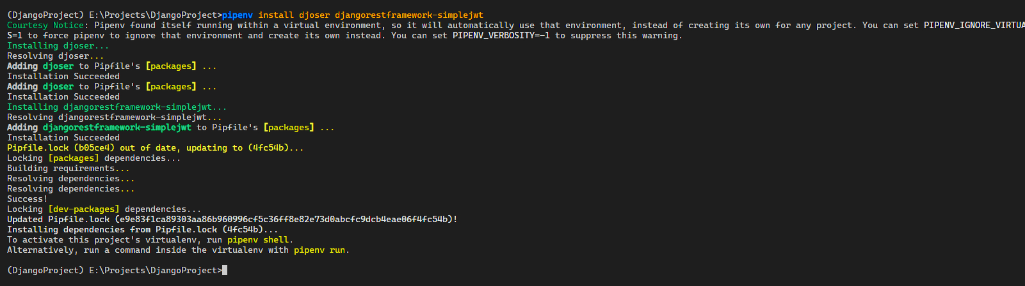Click the green 'Installing djangorestframework-simplejwt...' line
The image size is (1025, 286).
(117, 107)
